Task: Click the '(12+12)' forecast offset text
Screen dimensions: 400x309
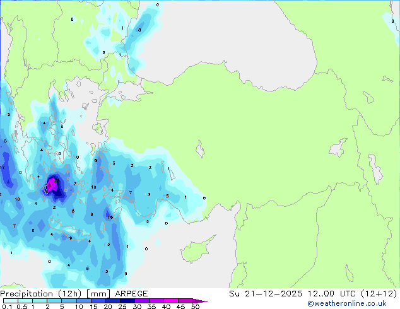Action: pos(379,294)
